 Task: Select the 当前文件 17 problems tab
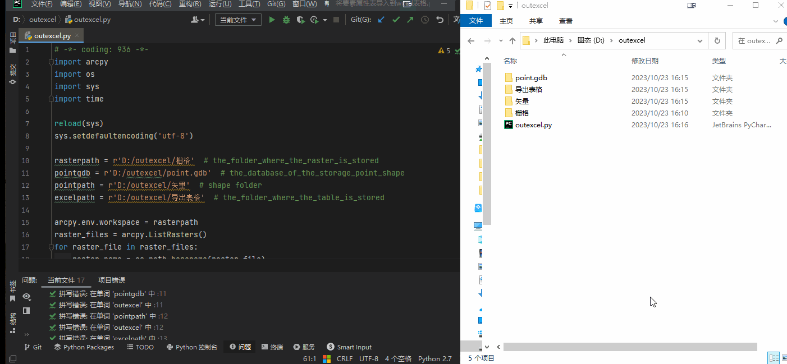tap(66, 280)
